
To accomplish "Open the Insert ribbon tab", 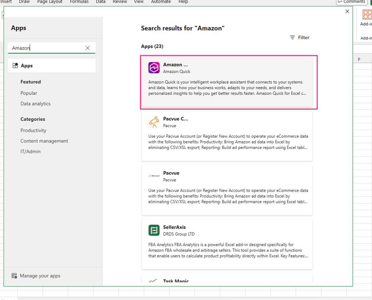I will coord(6,2).
